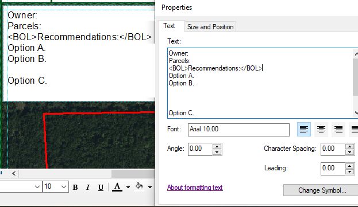
Task: Click text box scrollbar up arrow
Action: click(x=356, y=54)
